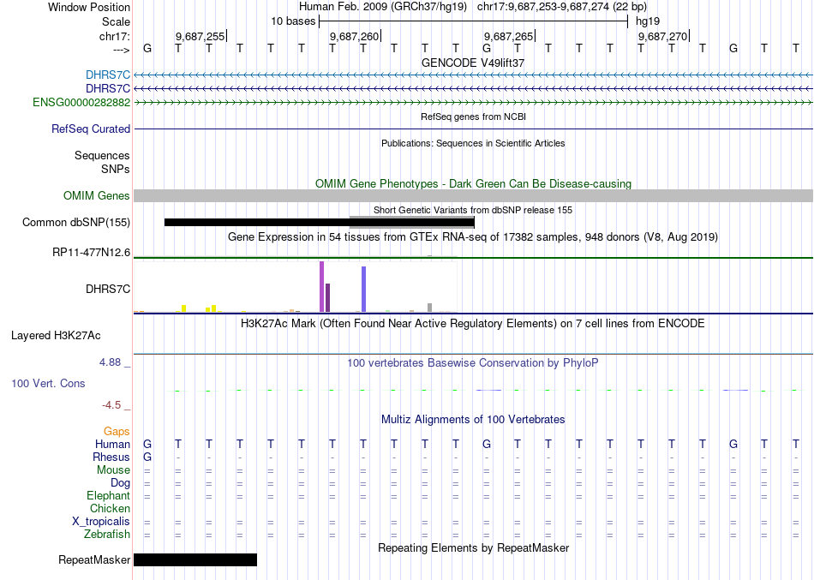The width and height of the screenshot is (814, 580).
Task: Select the Scale label
Action: point(116,21)
